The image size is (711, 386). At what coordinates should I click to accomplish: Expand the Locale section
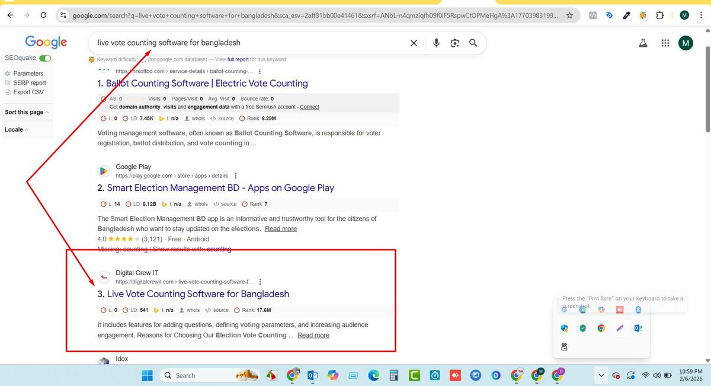[x=16, y=129]
